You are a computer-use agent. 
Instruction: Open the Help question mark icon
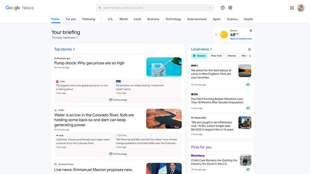pos(222,8)
